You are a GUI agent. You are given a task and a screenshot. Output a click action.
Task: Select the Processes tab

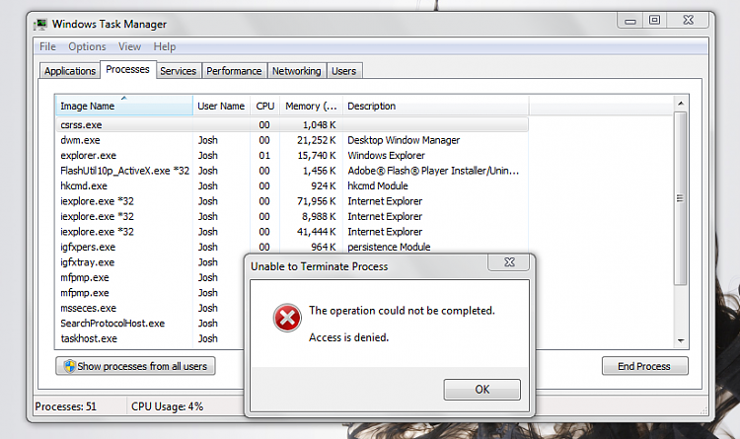(x=127, y=69)
